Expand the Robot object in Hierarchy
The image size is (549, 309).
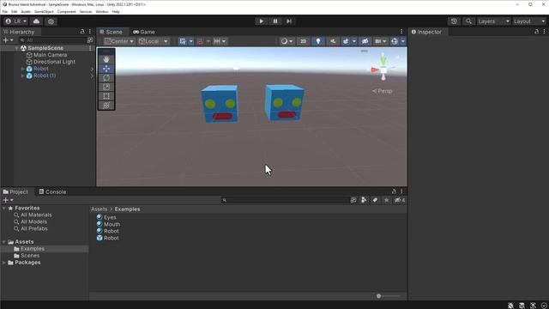[x=23, y=69]
